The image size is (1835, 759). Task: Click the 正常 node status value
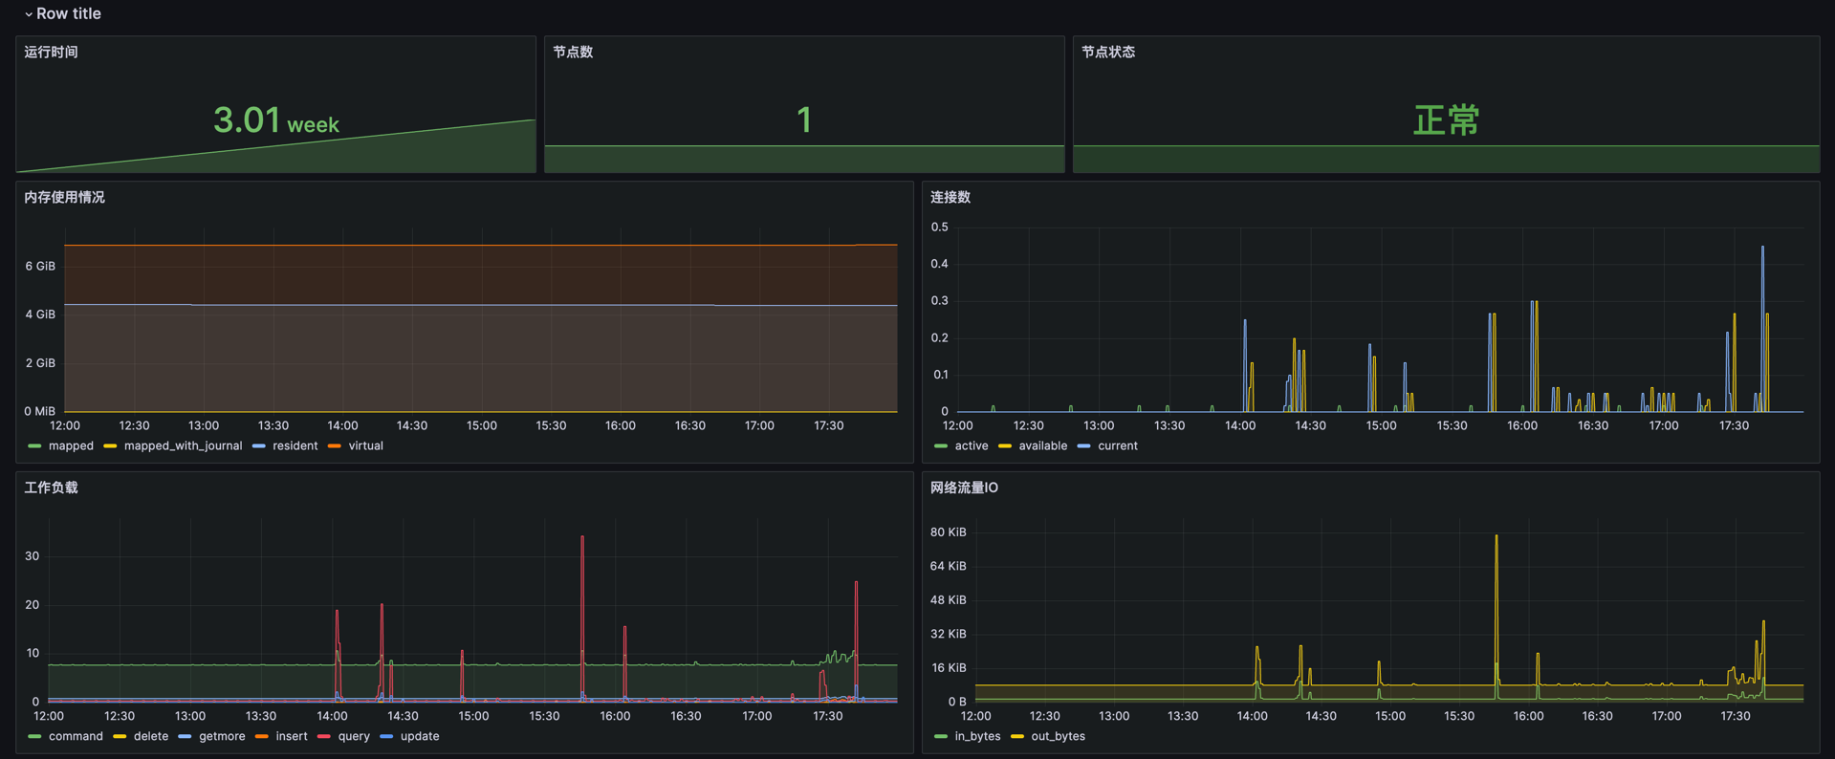[1446, 120]
